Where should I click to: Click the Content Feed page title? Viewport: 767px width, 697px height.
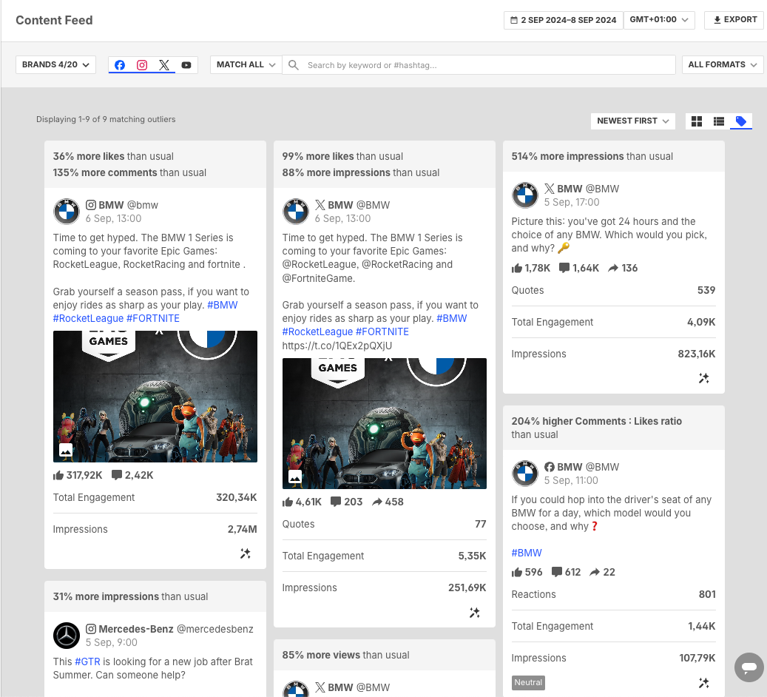(x=54, y=20)
